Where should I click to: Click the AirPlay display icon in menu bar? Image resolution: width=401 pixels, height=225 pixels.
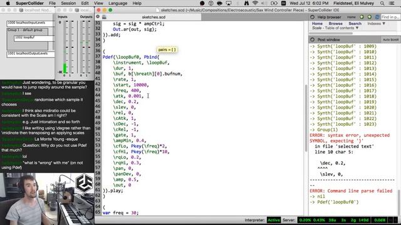pyautogui.click(x=228, y=3)
